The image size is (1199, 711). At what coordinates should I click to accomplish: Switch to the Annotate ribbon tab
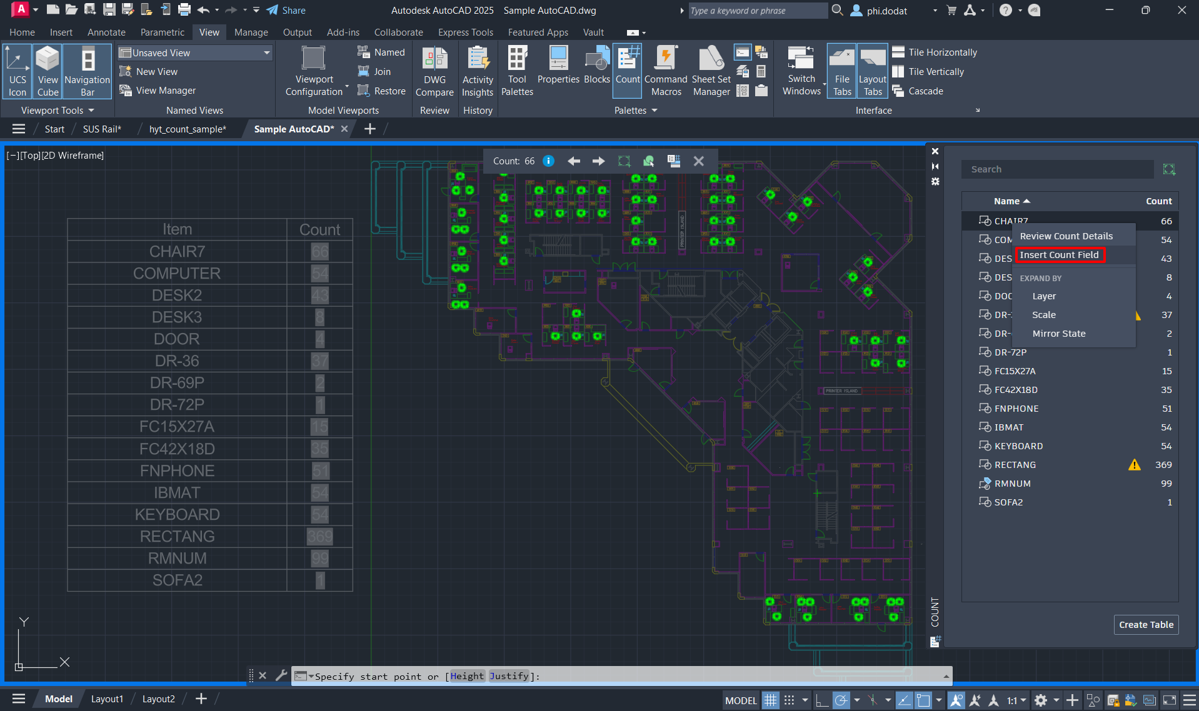[106, 32]
